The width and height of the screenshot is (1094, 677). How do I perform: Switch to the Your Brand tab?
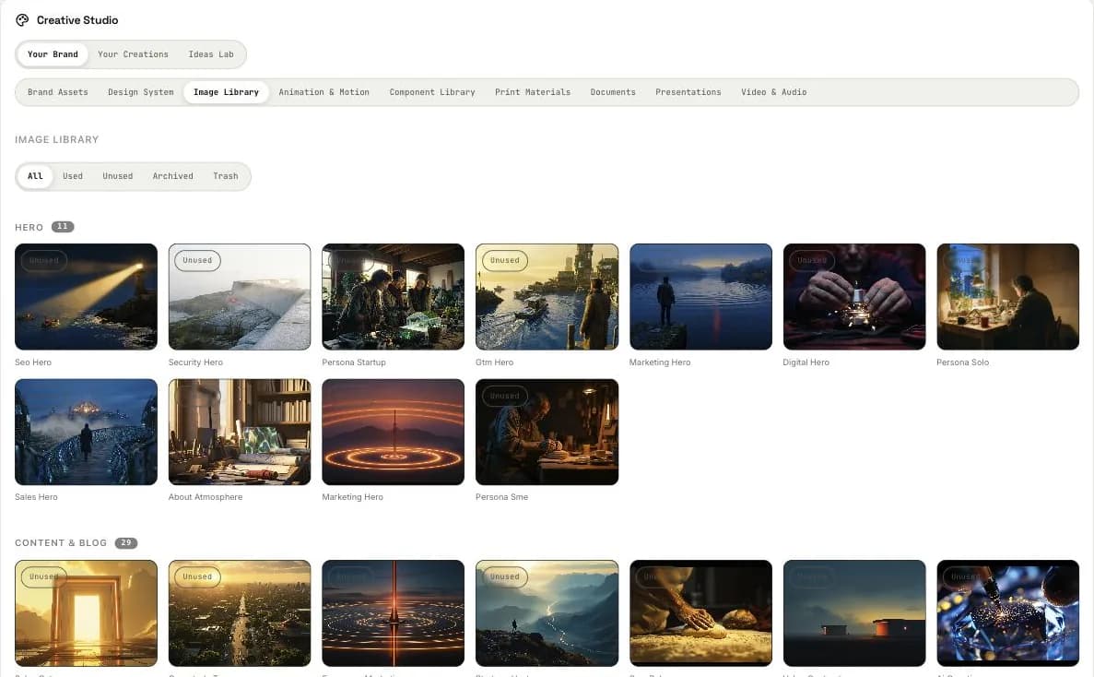tap(53, 54)
